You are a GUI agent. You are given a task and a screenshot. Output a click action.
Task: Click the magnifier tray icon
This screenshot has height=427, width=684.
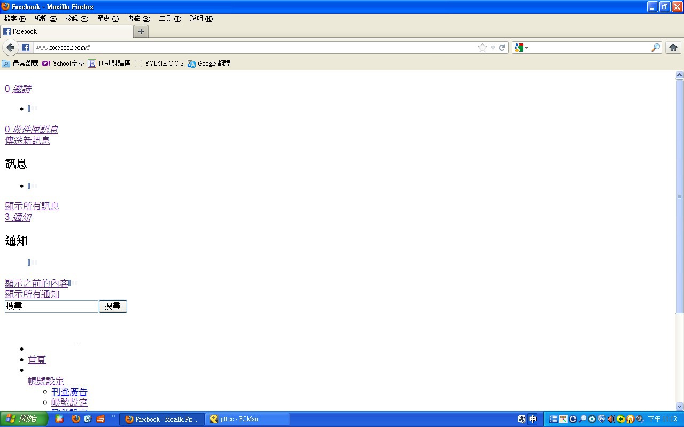582,419
